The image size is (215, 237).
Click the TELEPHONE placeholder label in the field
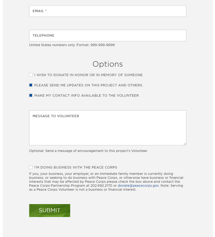[43, 36]
